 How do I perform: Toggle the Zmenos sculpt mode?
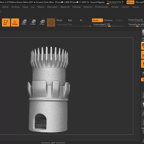pos(108,20)
